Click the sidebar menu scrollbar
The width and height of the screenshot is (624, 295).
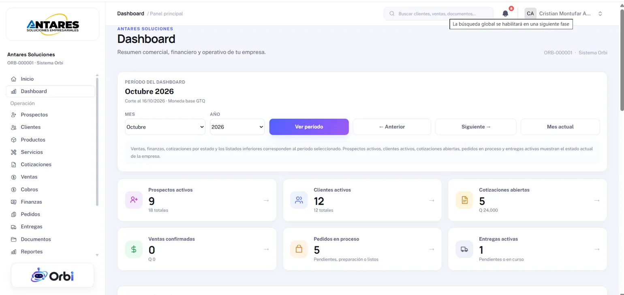tap(97, 142)
